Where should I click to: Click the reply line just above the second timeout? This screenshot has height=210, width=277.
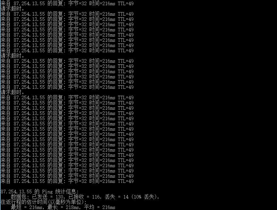click(67, 51)
